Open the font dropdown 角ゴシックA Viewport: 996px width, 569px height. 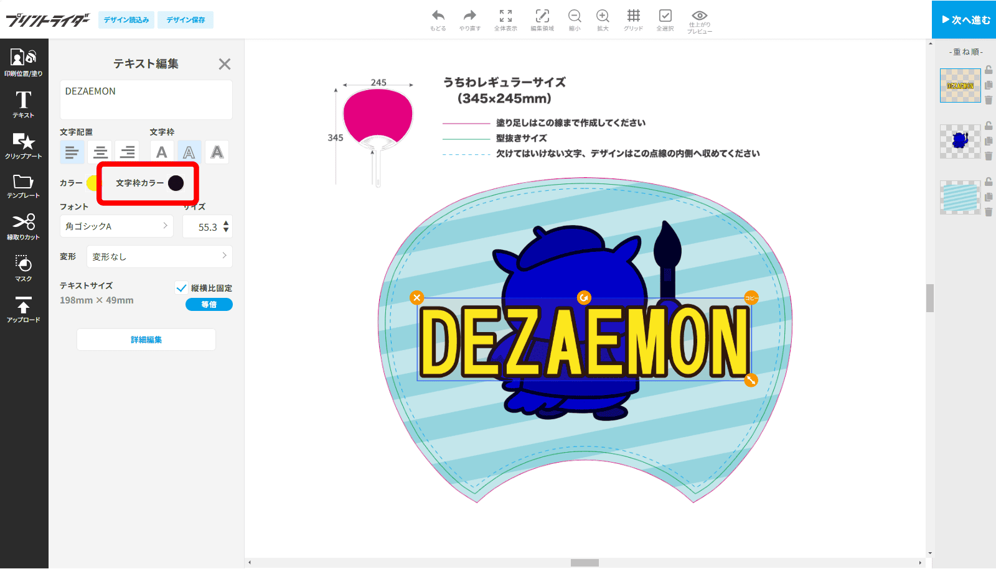tap(116, 226)
